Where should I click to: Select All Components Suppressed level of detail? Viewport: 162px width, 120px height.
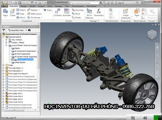(x=25, y=51)
